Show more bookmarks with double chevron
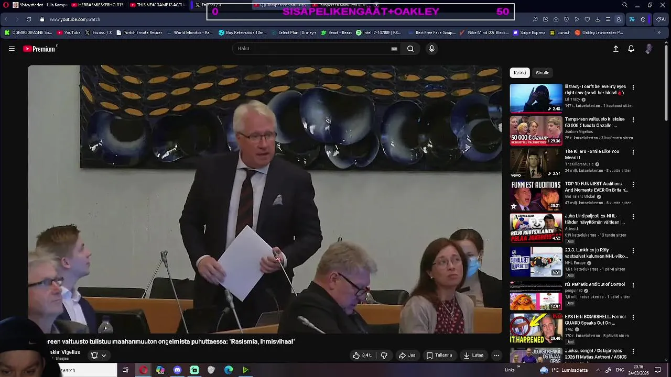This screenshot has width=671, height=377. click(659, 32)
